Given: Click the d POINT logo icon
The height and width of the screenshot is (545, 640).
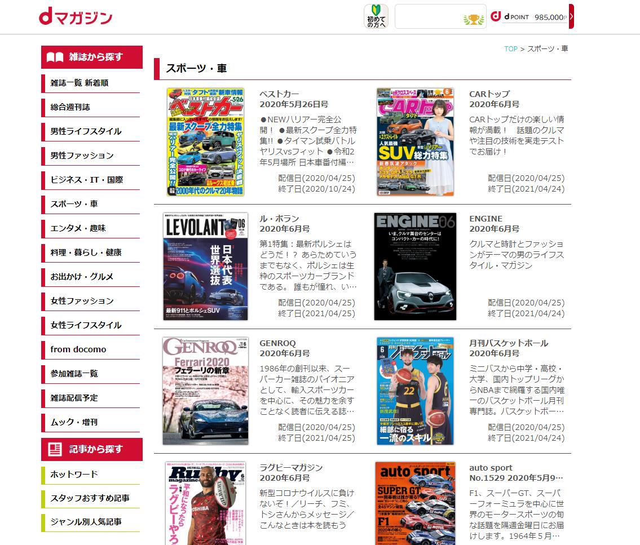Looking at the screenshot, I should (496, 16).
